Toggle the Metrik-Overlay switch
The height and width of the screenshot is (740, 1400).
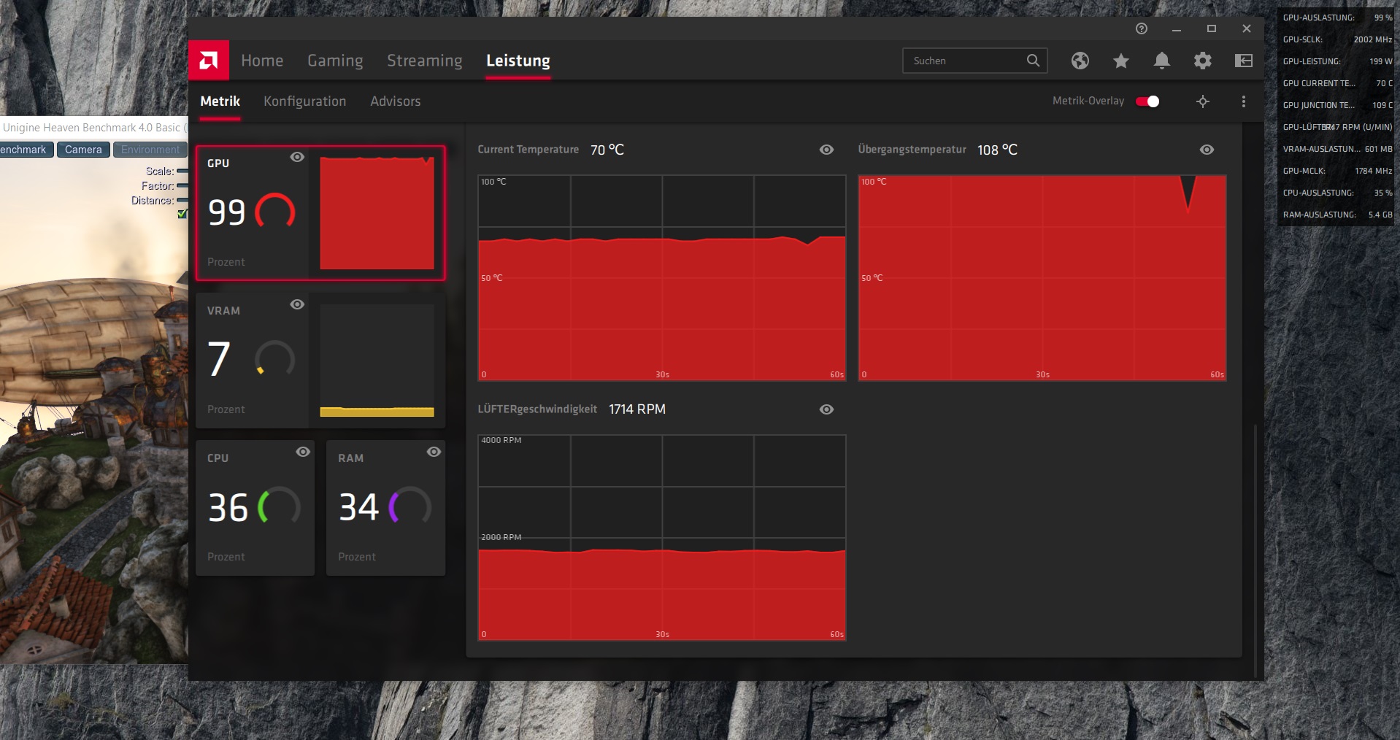(1147, 101)
